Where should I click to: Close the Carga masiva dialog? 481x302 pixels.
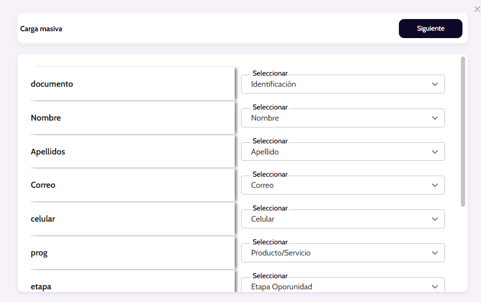(477, 8)
